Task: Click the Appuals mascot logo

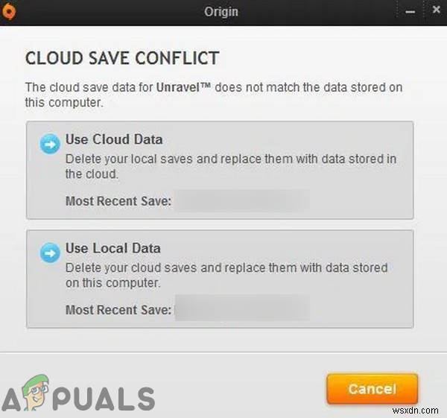Action: pos(36,391)
